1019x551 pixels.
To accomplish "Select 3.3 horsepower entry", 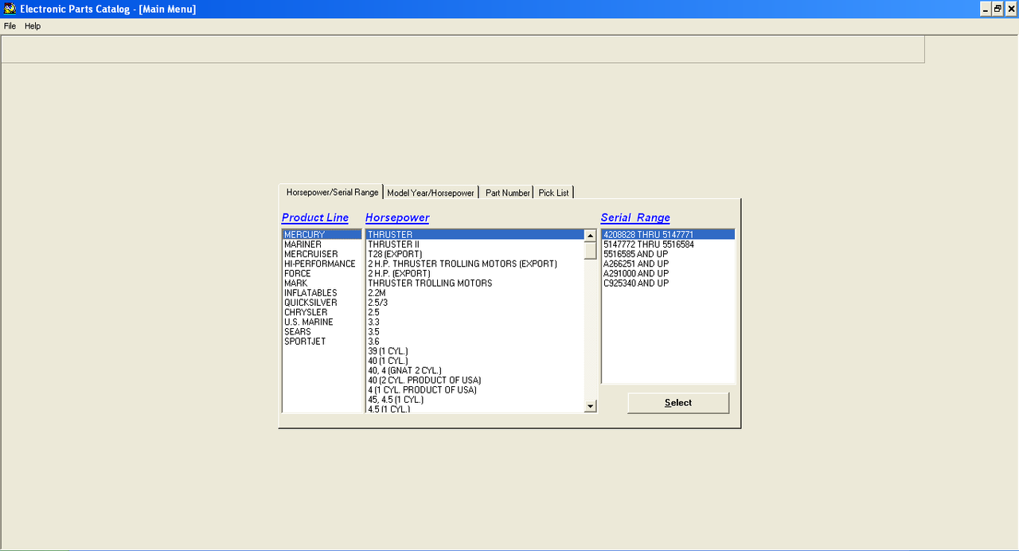I will pos(475,322).
